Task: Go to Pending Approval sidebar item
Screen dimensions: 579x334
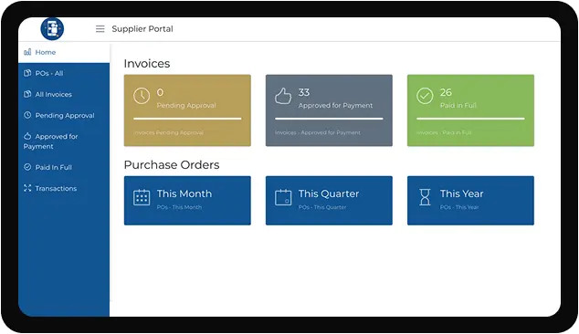Action: (64, 116)
